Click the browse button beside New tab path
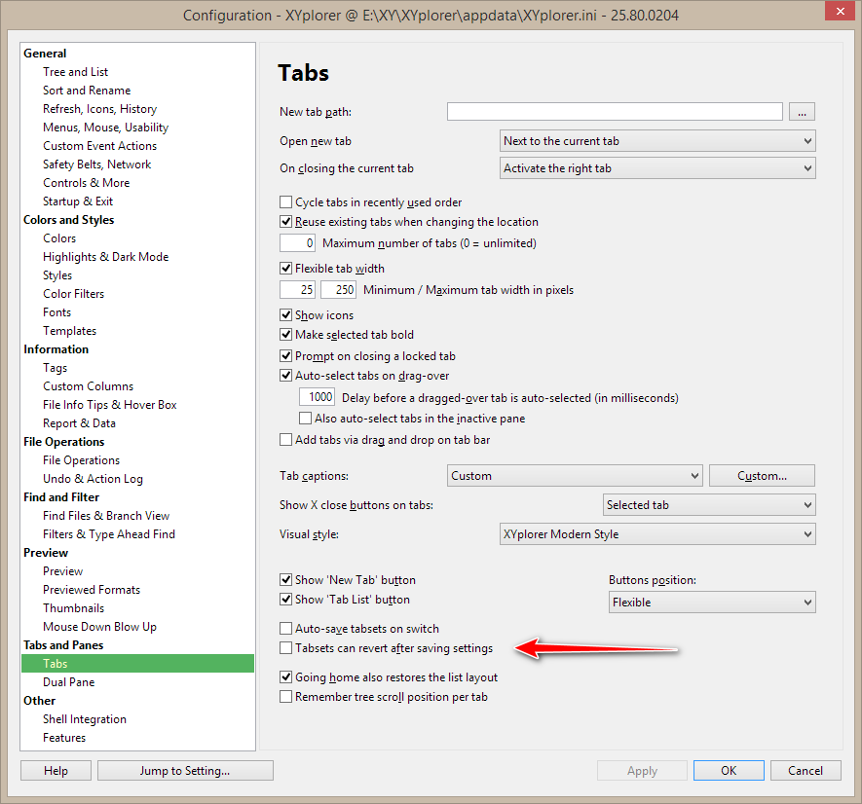862x804 pixels. 802,112
